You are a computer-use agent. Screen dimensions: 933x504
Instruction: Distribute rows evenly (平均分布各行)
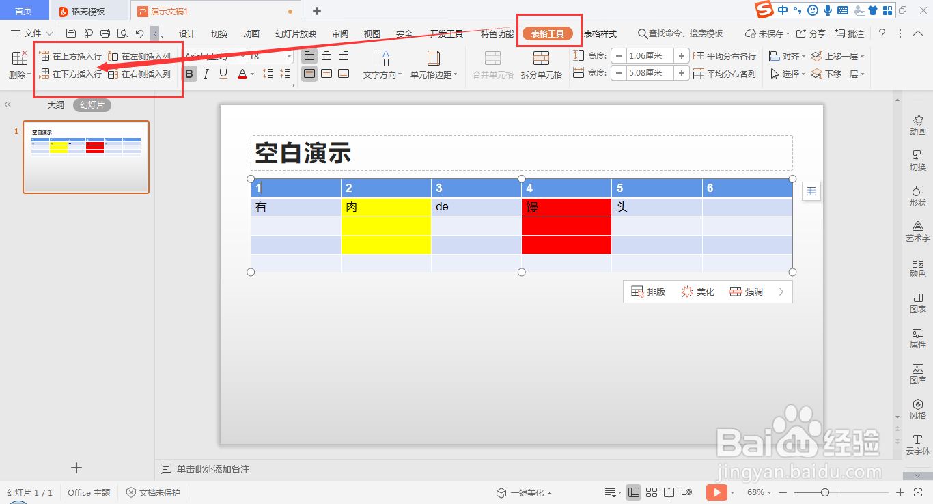coord(725,57)
